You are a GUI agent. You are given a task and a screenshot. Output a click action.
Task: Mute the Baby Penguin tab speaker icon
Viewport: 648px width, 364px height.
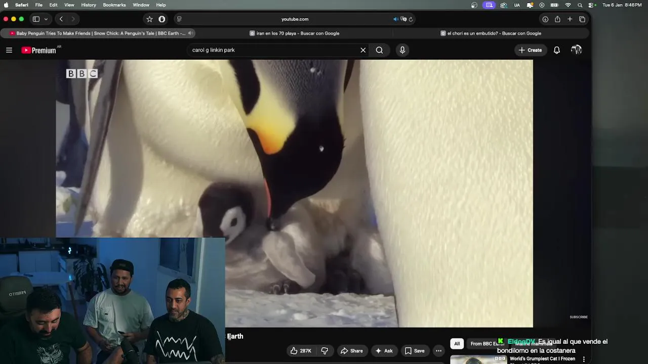pos(190,33)
